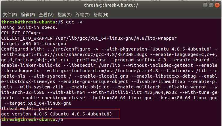The width and height of the screenshot is (222, 126).
Task: Click the window title thresh@thresh-ubuntu: /
Action: [111, 5]
